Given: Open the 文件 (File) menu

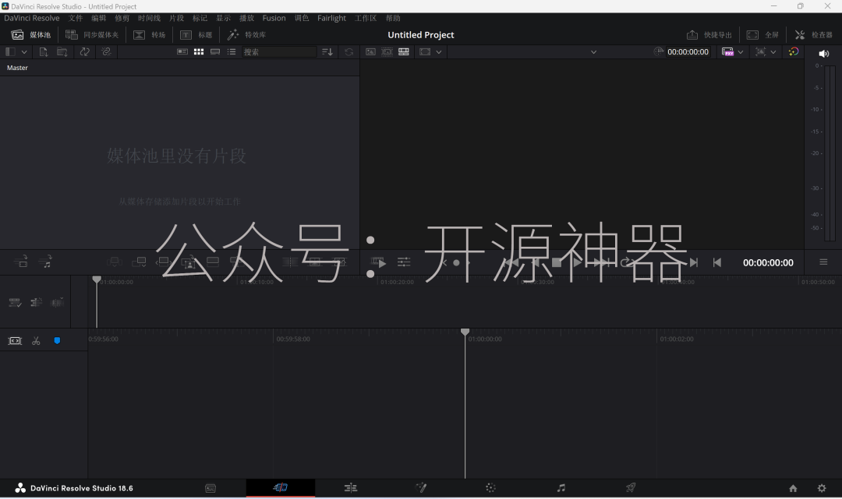Looking at the screenshot, I should point(75,18).
